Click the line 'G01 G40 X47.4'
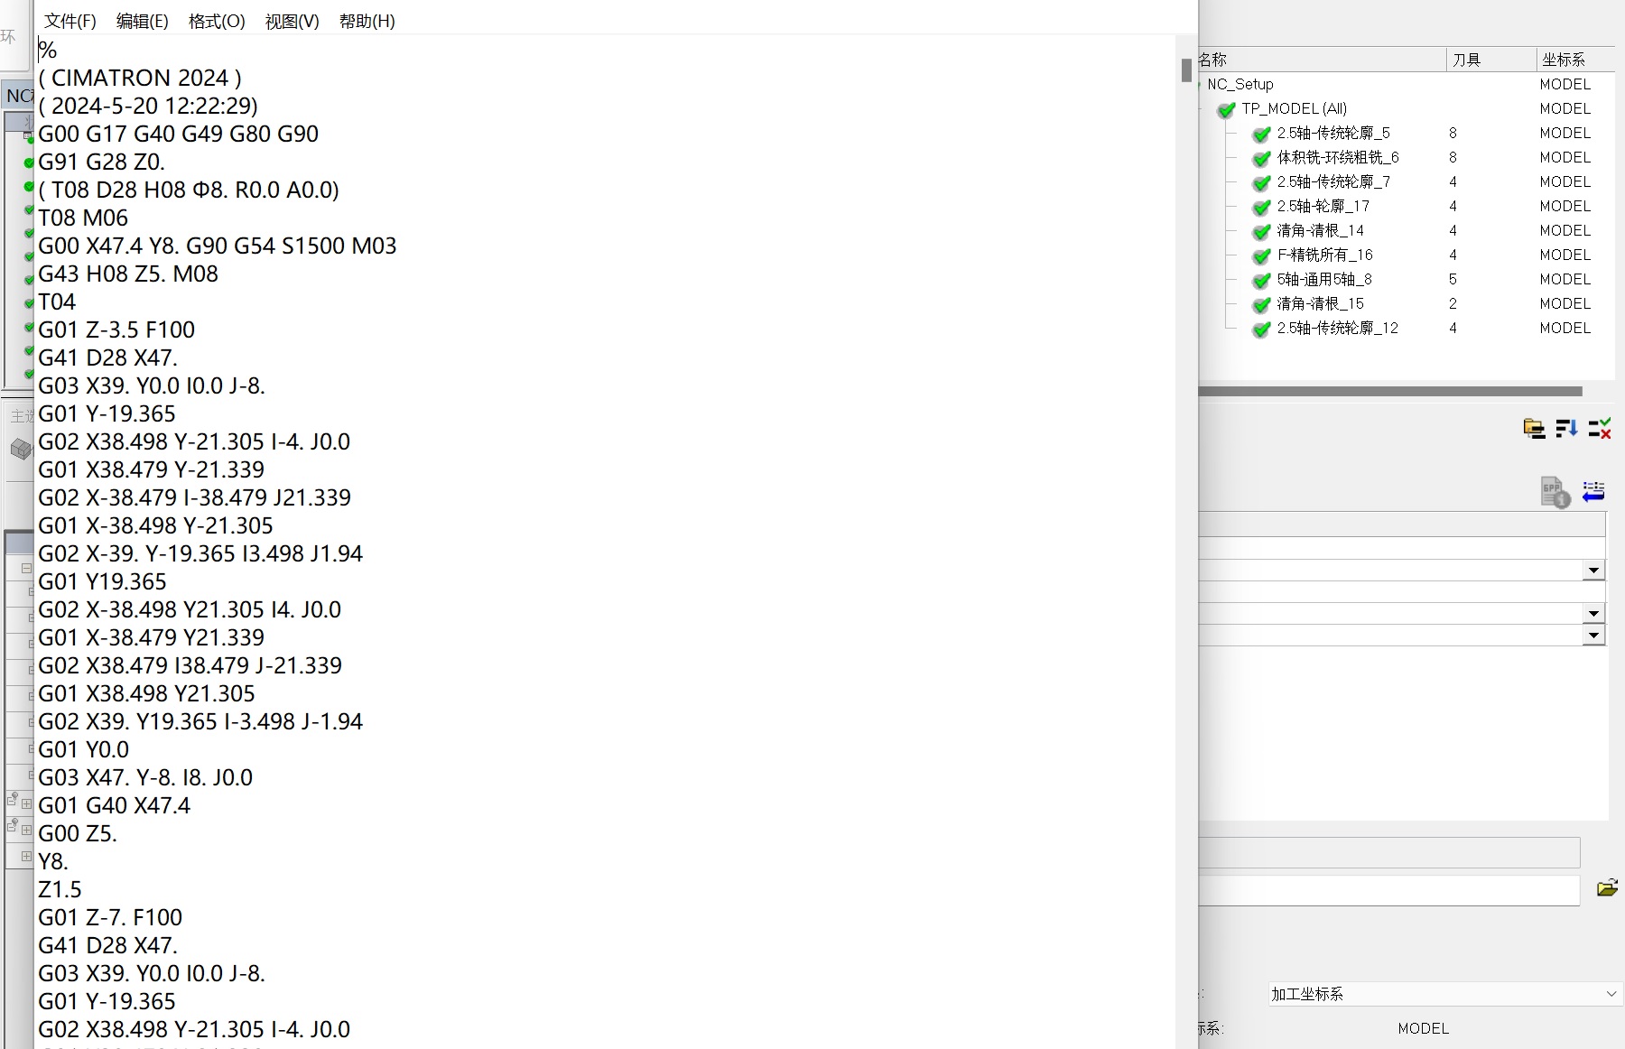This screenshot has width=1625, height=1049. [115, 805]
